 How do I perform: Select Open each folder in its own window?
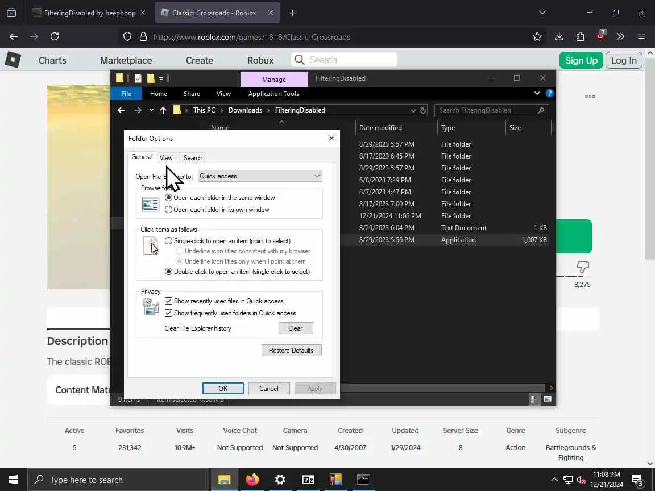coord(217,210)
